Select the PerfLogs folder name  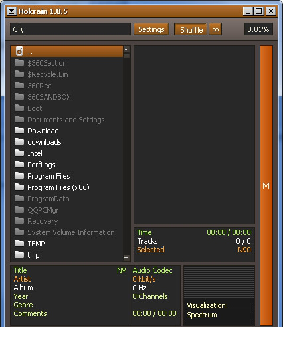(x=41, y=165)
